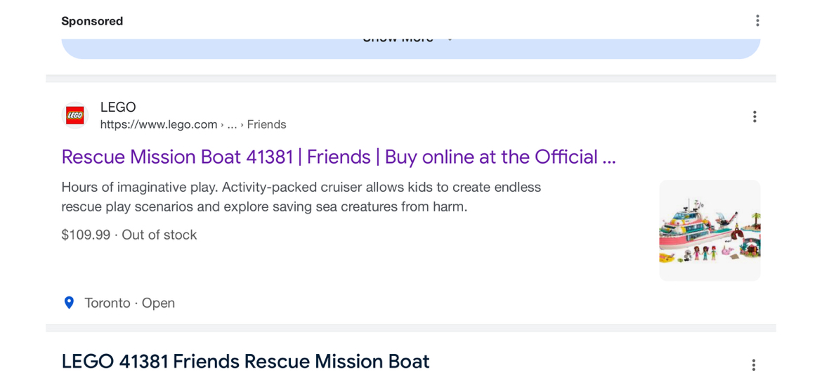Click the Open store status label
Viewport: 822px width, 380px height.
pyautogui.click(x=158, y=303)
